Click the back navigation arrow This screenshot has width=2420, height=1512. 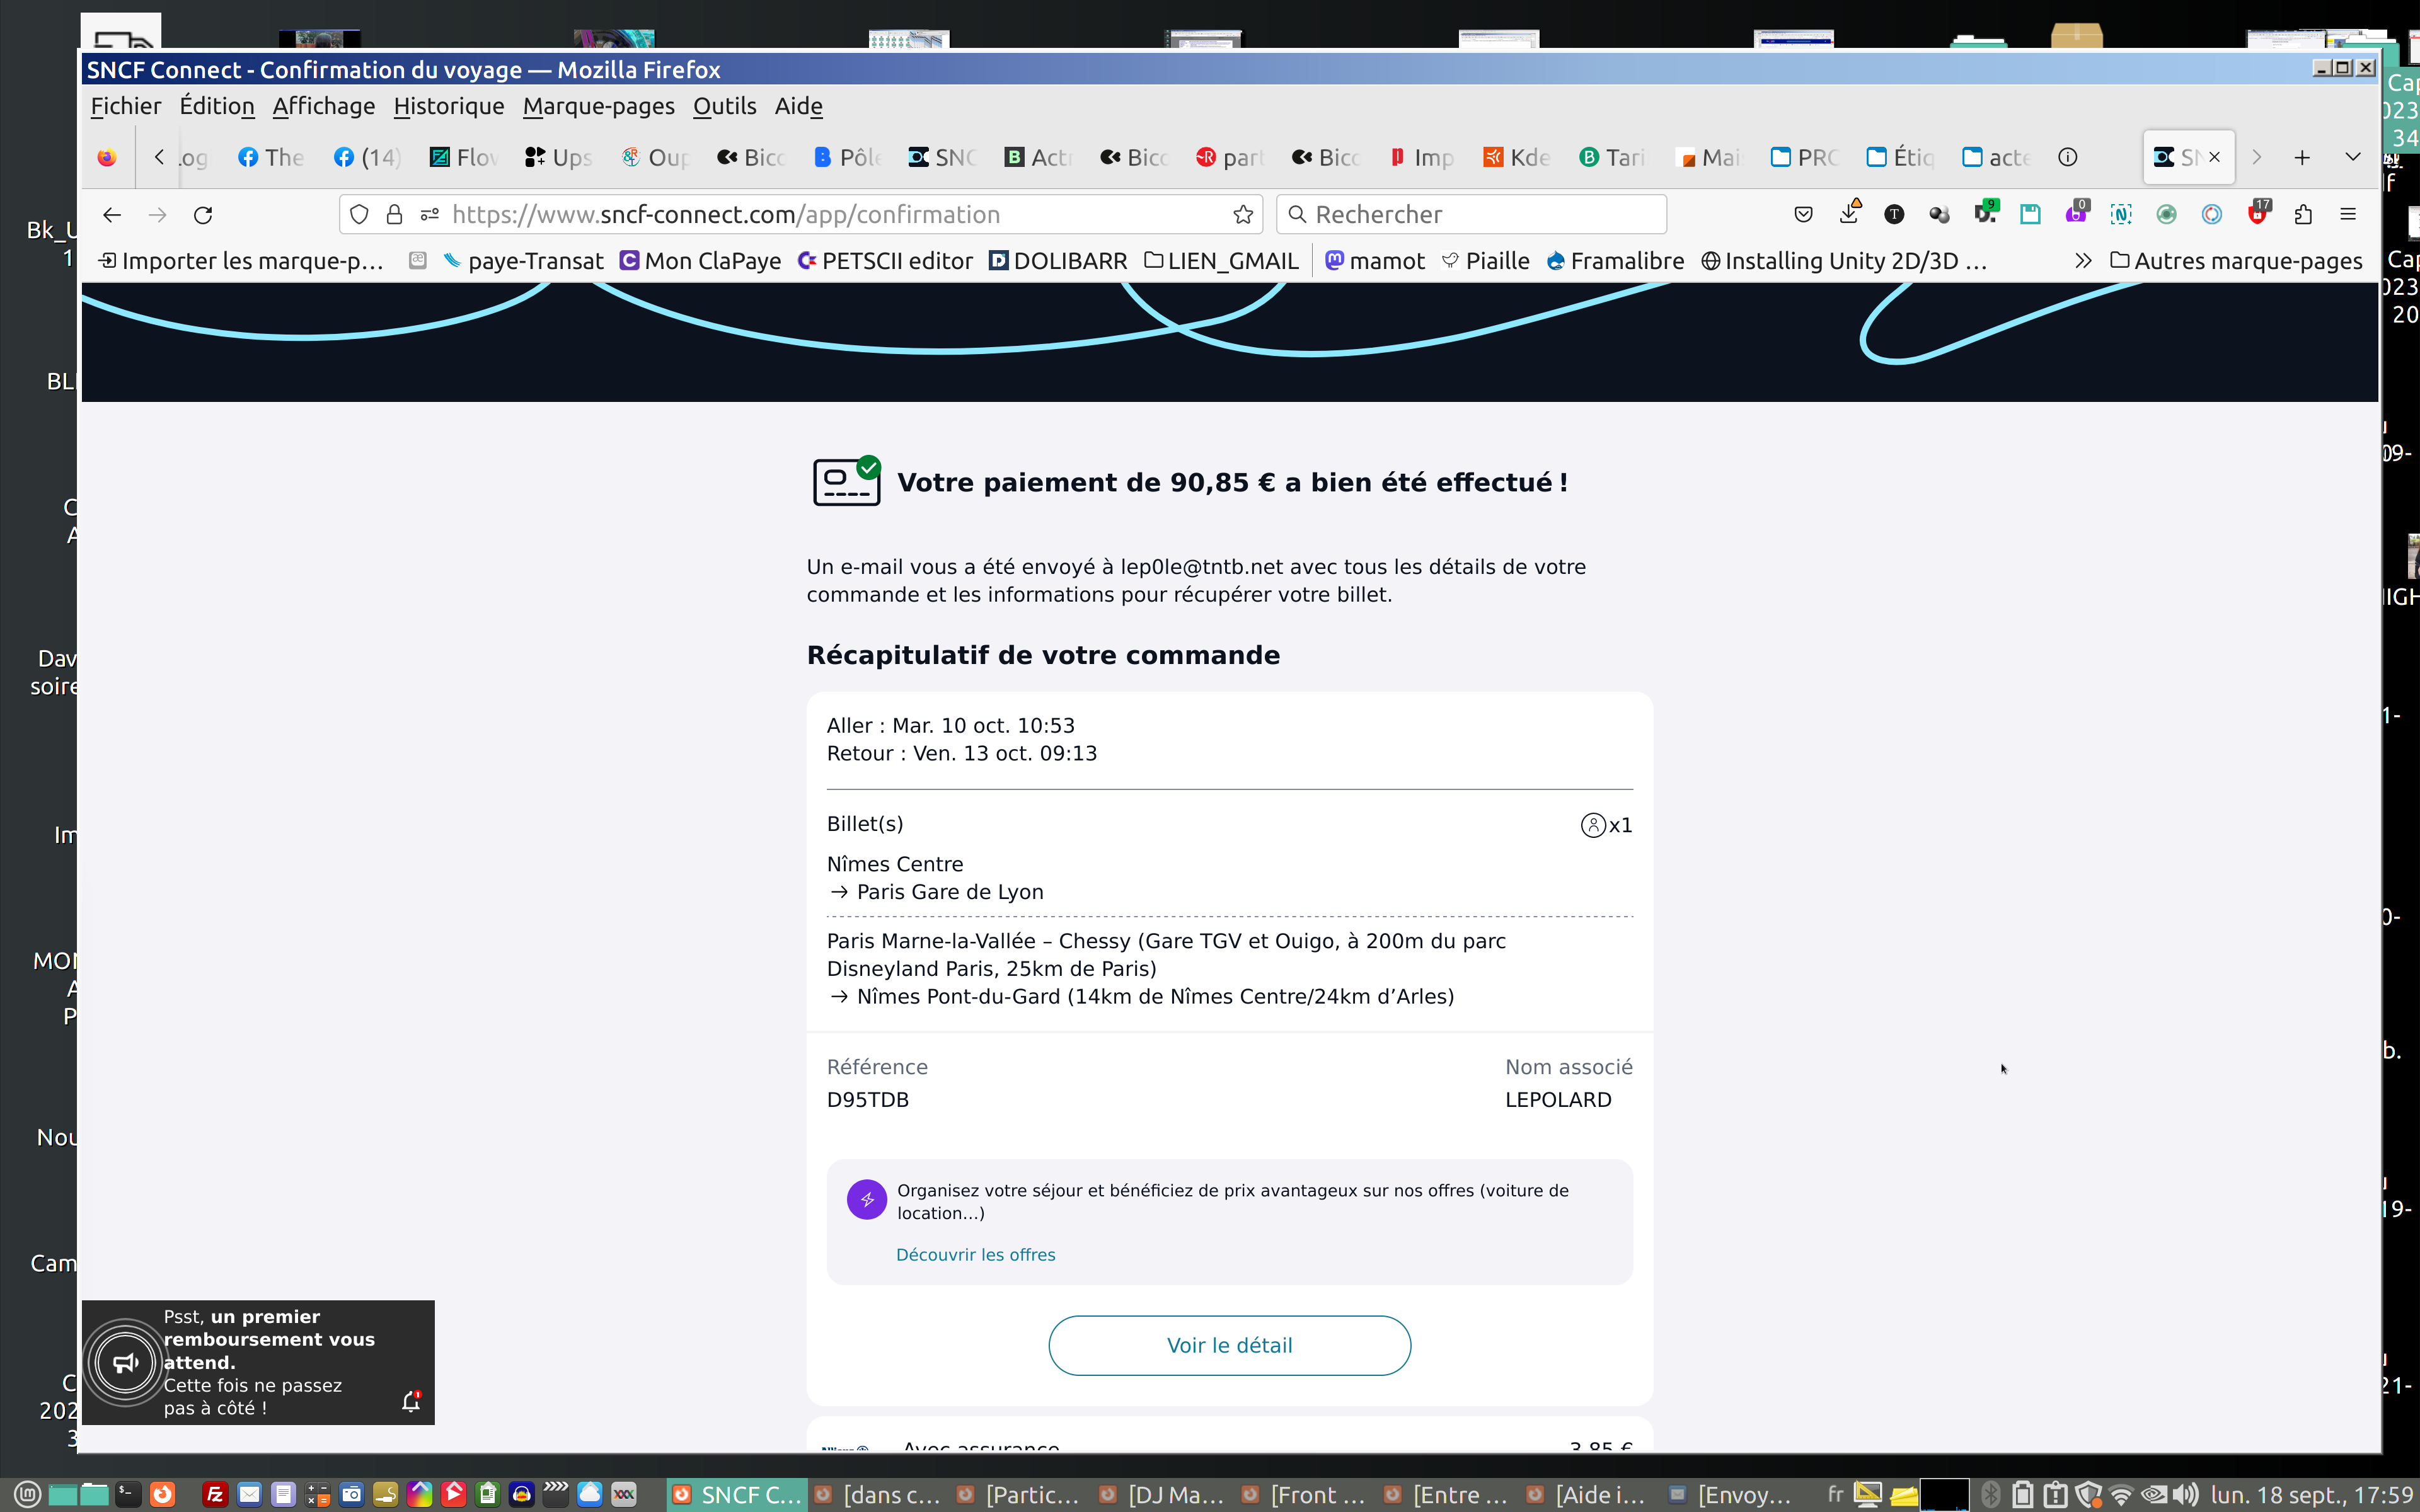pyautogui.click(x=112, y=214)
